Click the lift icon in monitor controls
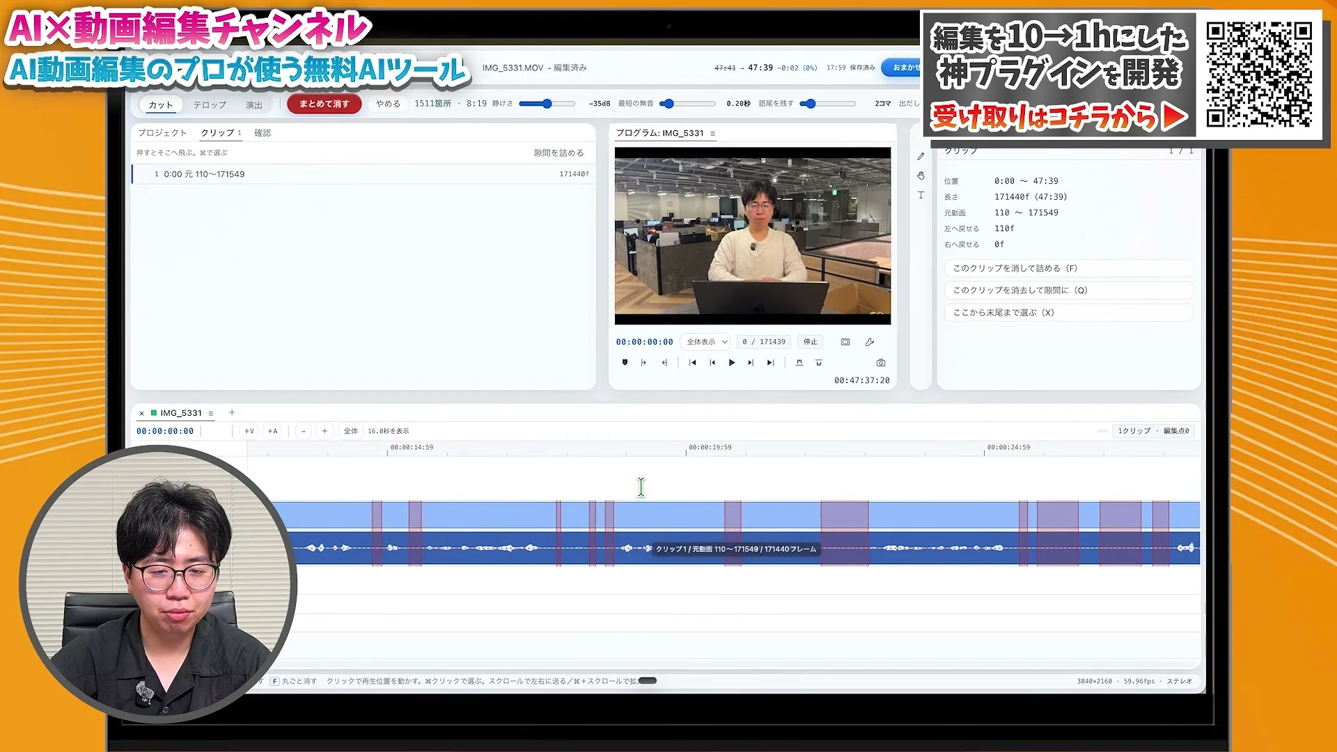 click(799, 363)
